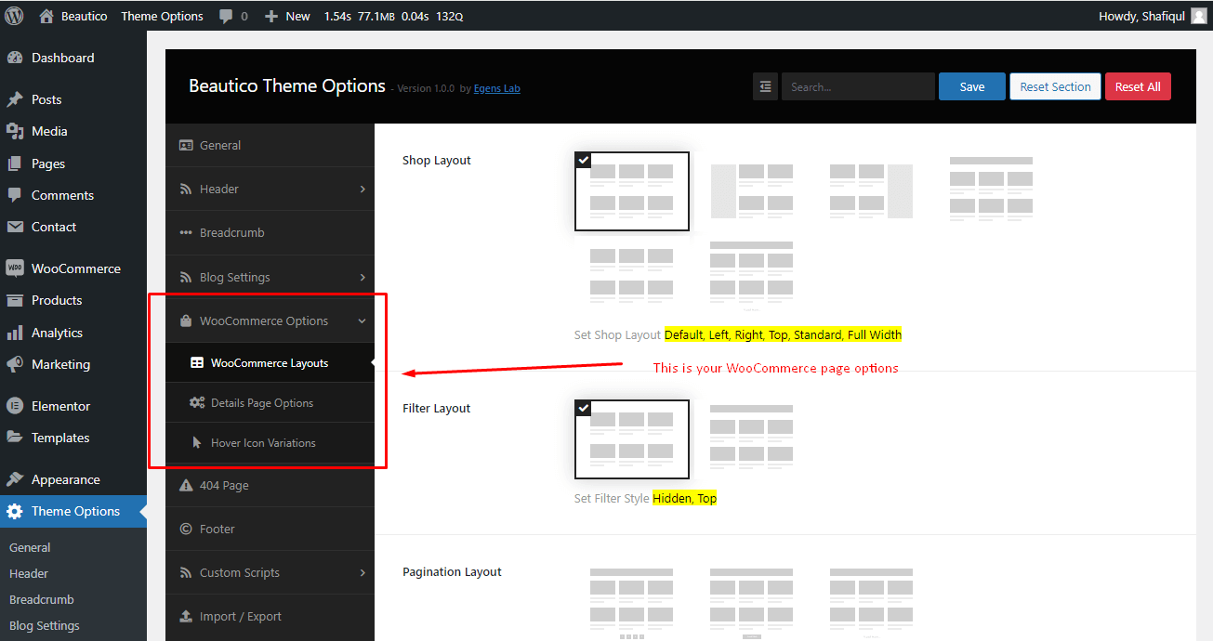Click the Details Page Options gears icon
Screen dimensions: 1213x641
197,403
